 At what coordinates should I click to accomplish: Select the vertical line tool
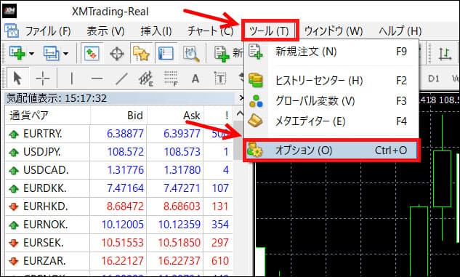[x=71, y=79]
